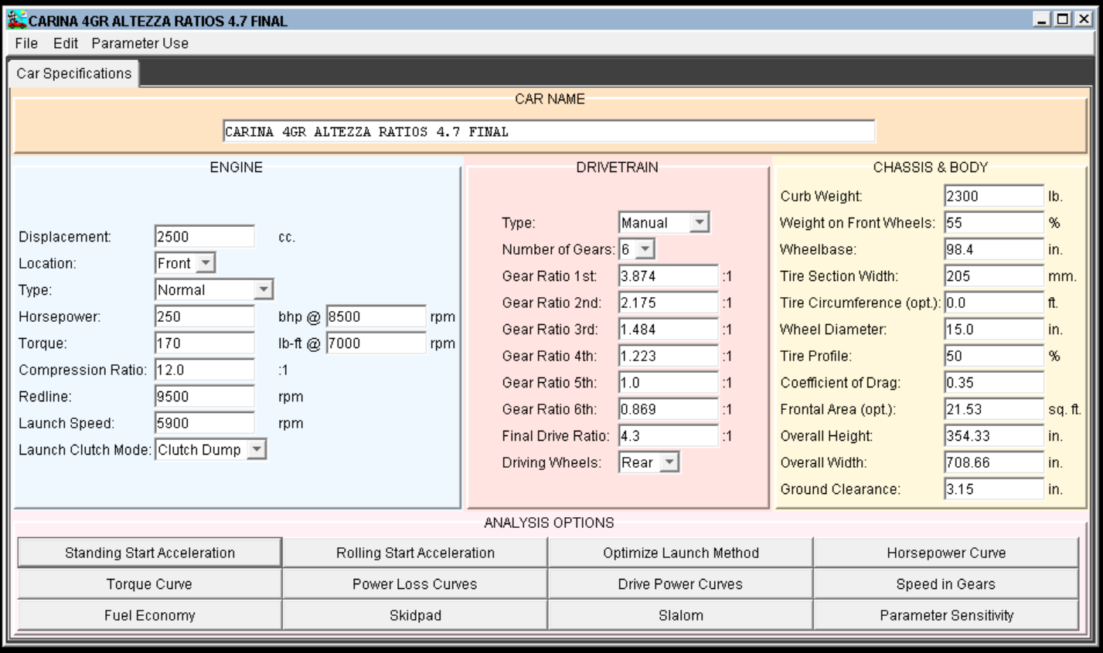Click the Torque value field
Screen dimensions: 1103x653
click(x=205, y=343)
